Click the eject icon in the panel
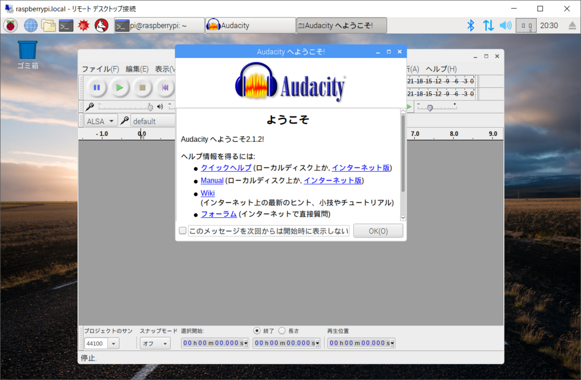The image size is (581, 380). 572,26
